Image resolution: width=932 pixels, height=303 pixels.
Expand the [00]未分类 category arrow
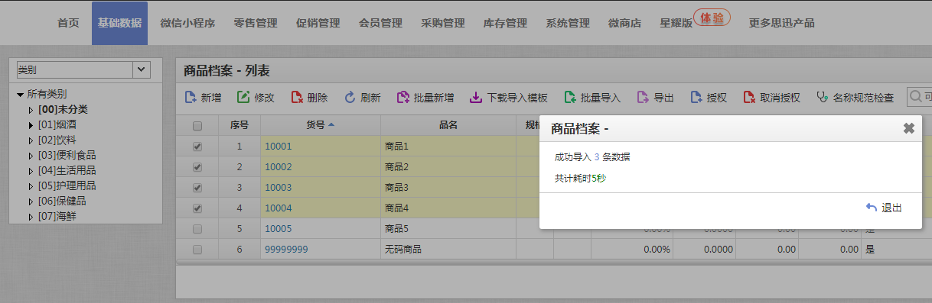pos(31,110)
